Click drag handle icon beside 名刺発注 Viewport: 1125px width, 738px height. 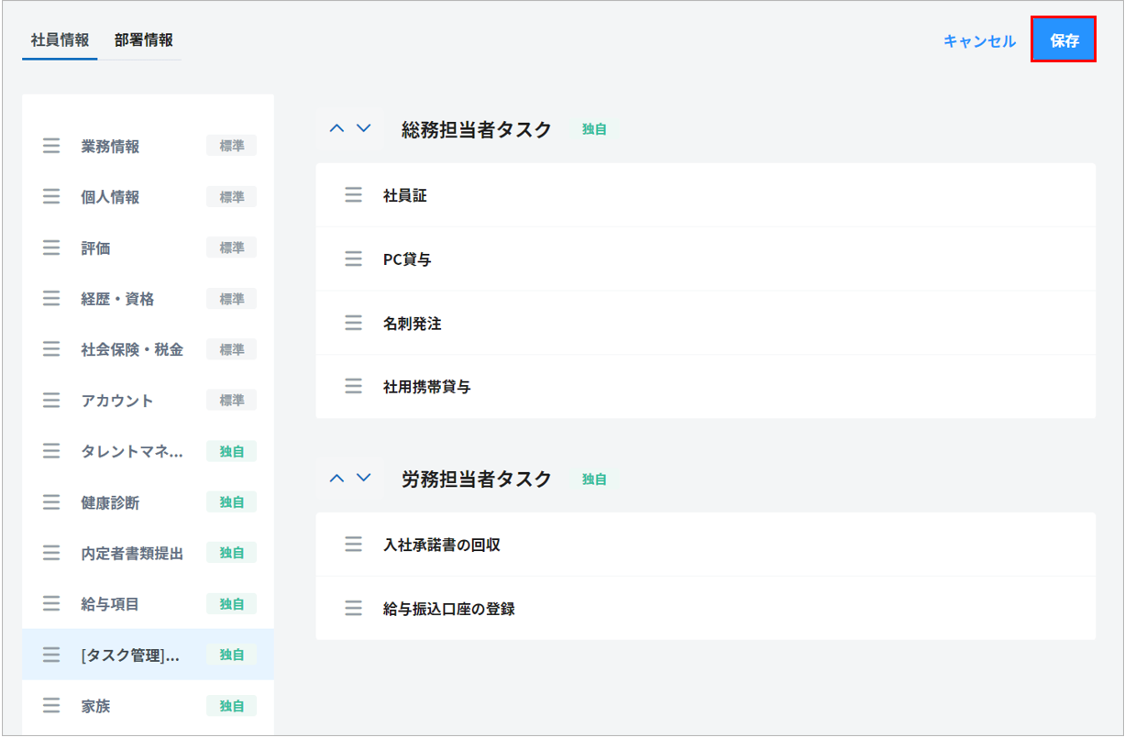pyautogui.click(x=353, y=324)
